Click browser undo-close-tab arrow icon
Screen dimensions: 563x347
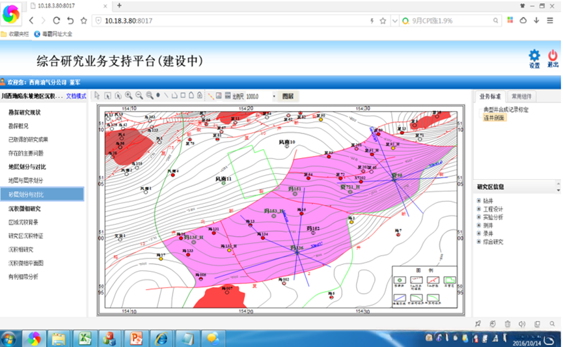(70, 20)
